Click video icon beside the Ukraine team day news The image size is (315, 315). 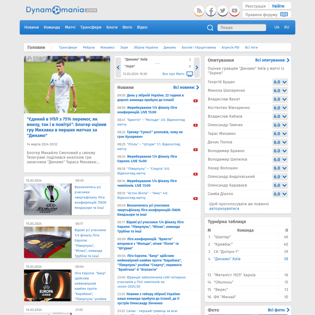(196, 101)
